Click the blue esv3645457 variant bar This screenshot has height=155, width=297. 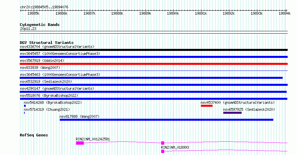(154, 57)
